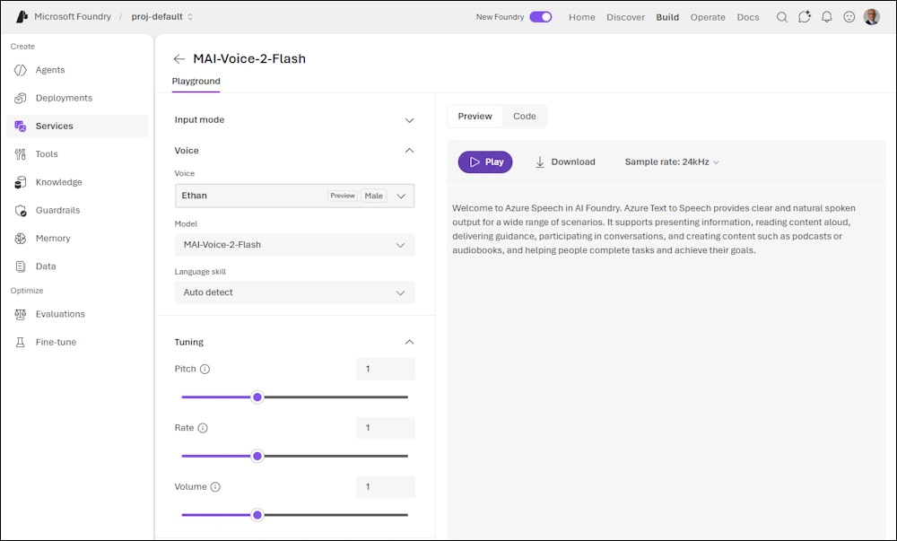897x541 pixels.
Task: Click the MAI-Voice-2-Flash page title
Action: click(249, 58)
